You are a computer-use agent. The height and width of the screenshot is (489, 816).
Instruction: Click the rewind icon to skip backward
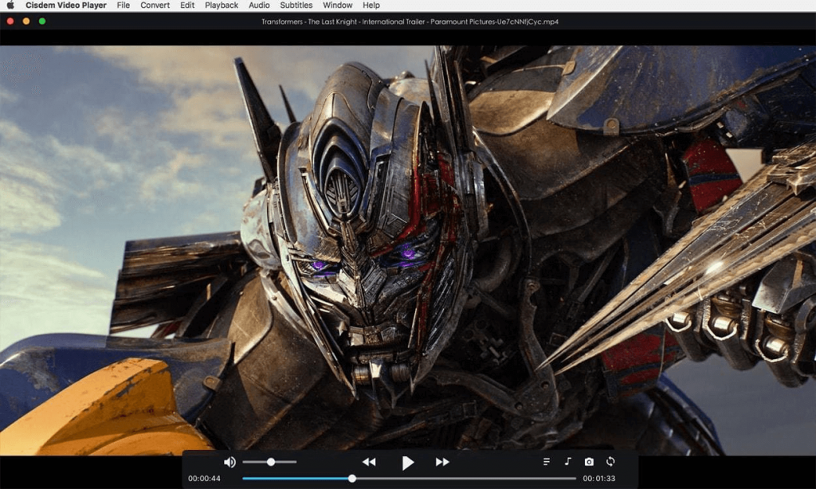click(x=368, y=462)
